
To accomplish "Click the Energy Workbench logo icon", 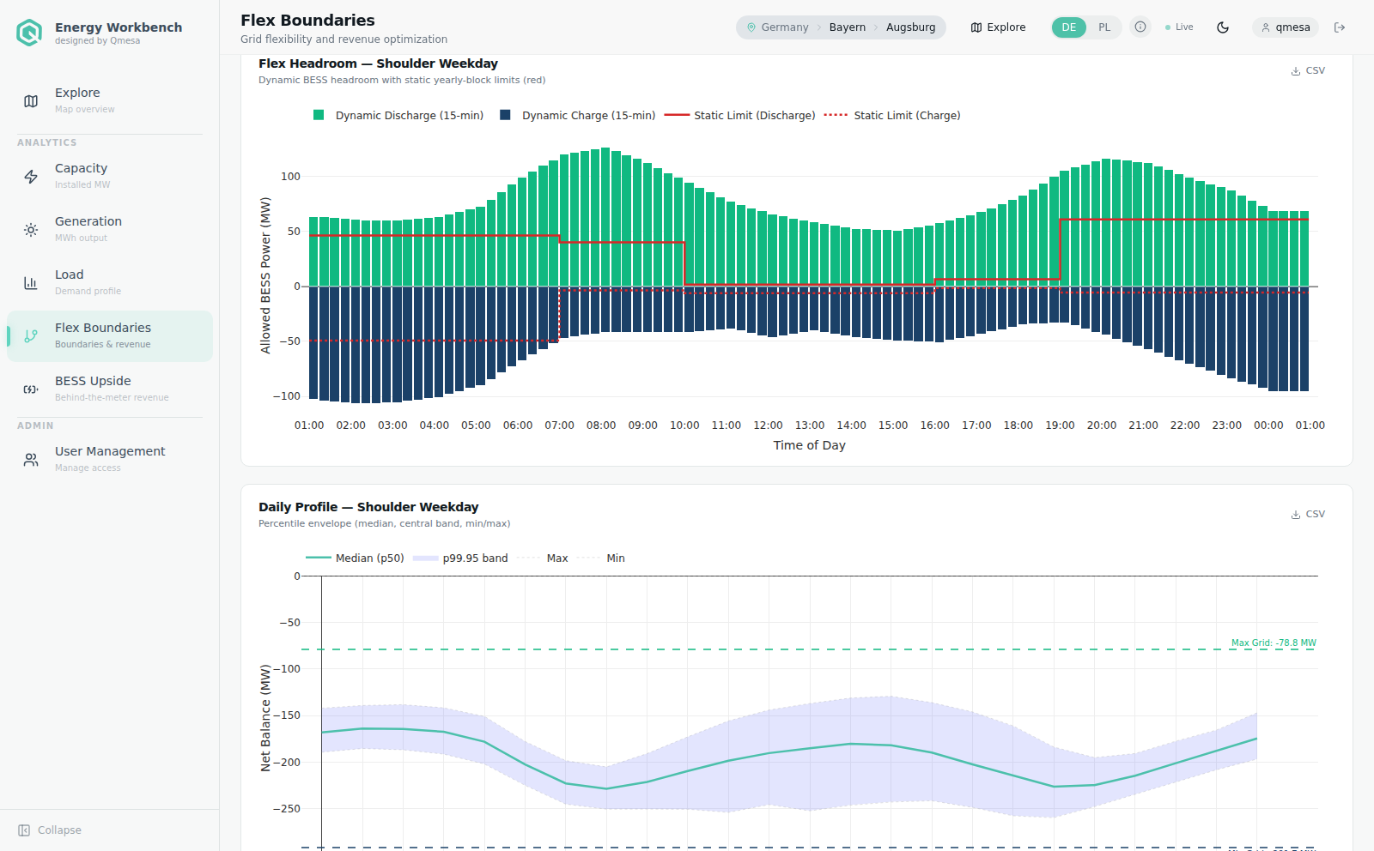I will [x=29, y=33].
